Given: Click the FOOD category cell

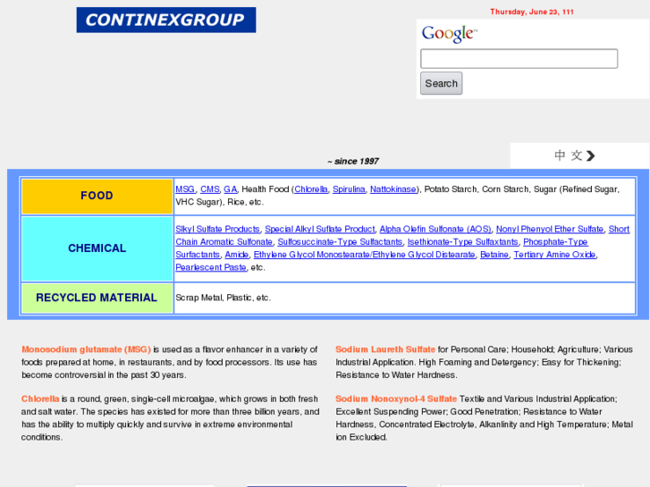Looking at the screenshot, I should click(x=97, y=196).
